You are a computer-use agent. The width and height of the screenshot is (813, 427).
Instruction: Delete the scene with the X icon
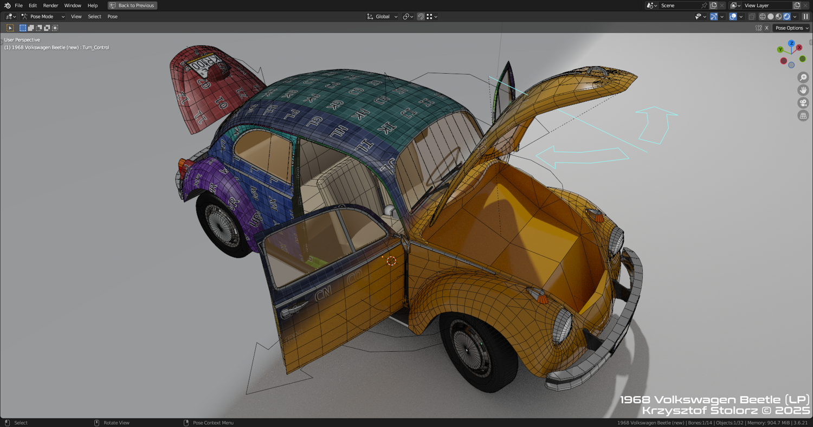[x=722, y=5]
